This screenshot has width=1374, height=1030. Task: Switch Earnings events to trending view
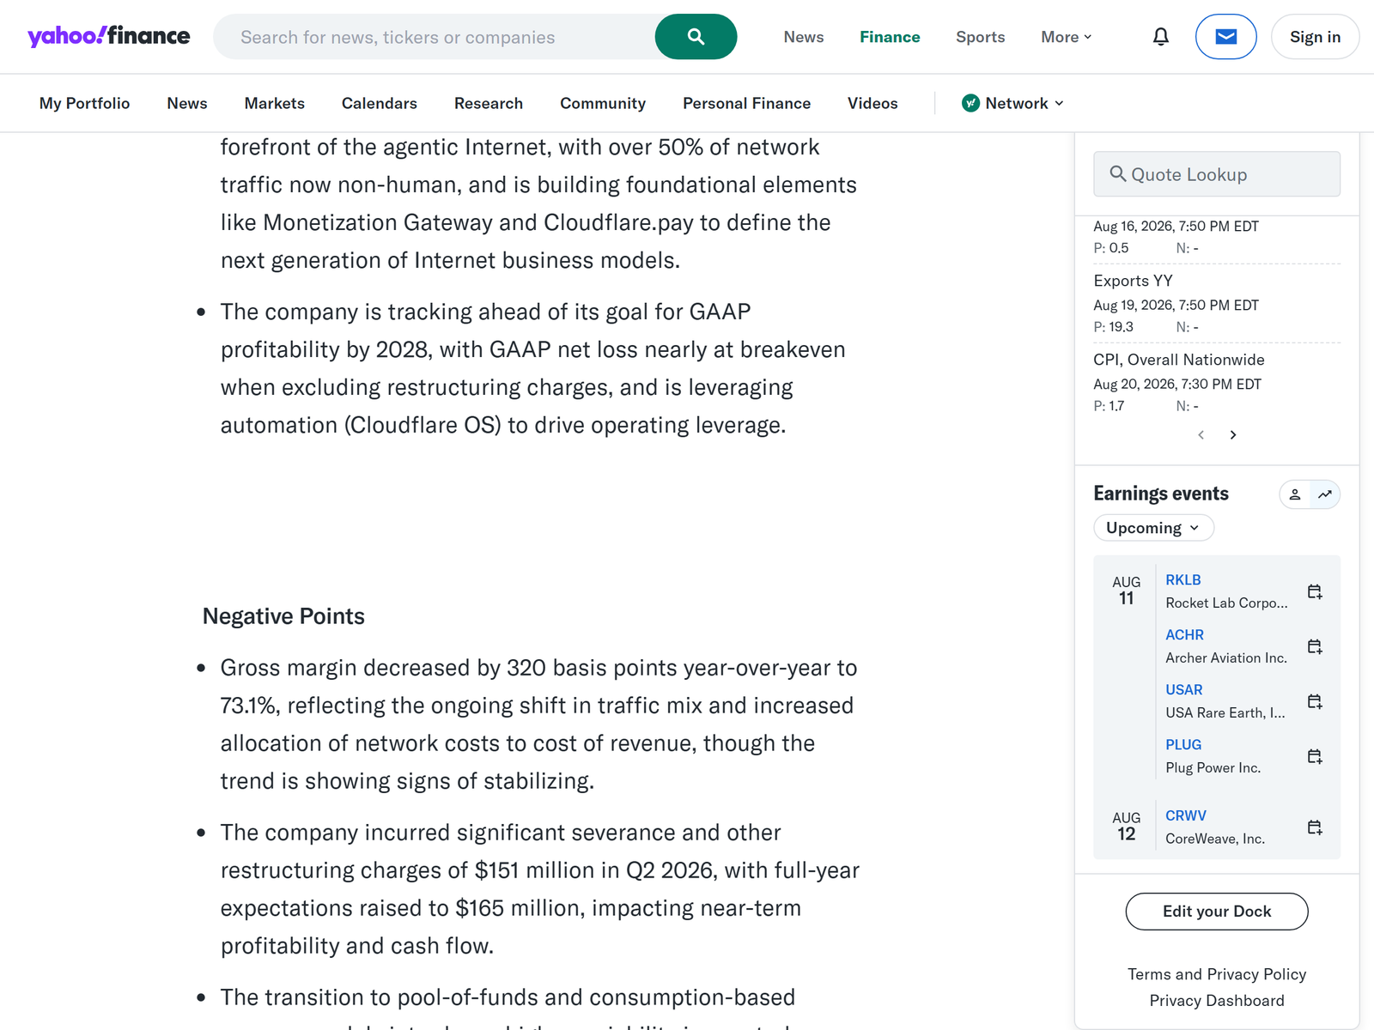coord(1325,494)
